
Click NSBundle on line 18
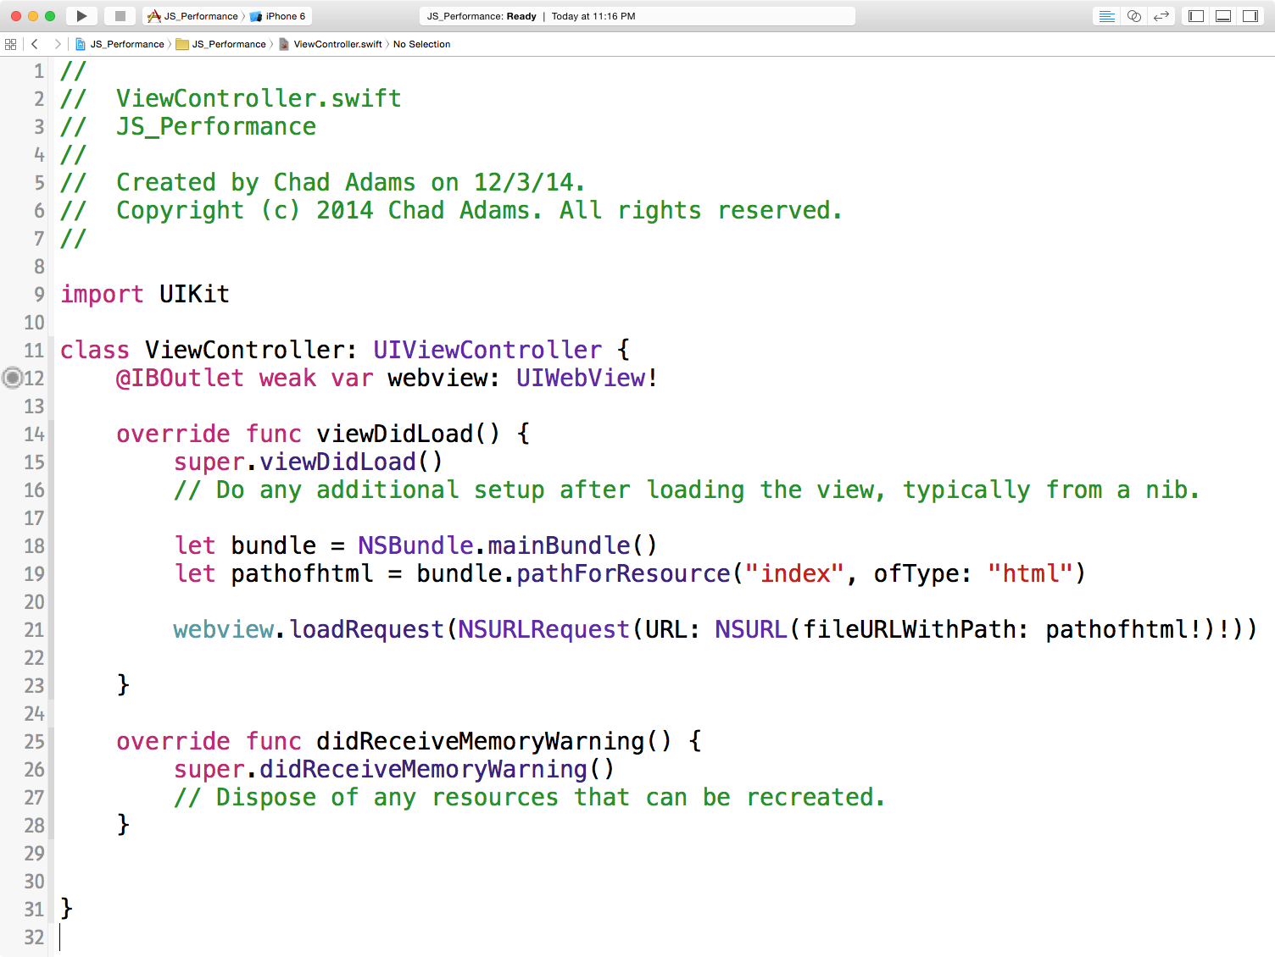pyautogui.click(x=415, y=545)
